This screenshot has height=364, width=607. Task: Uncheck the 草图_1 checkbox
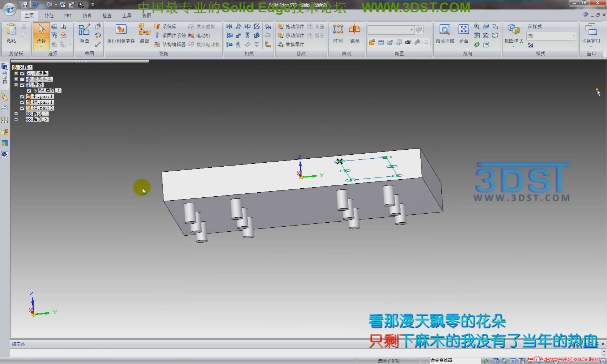pos(29,91)
